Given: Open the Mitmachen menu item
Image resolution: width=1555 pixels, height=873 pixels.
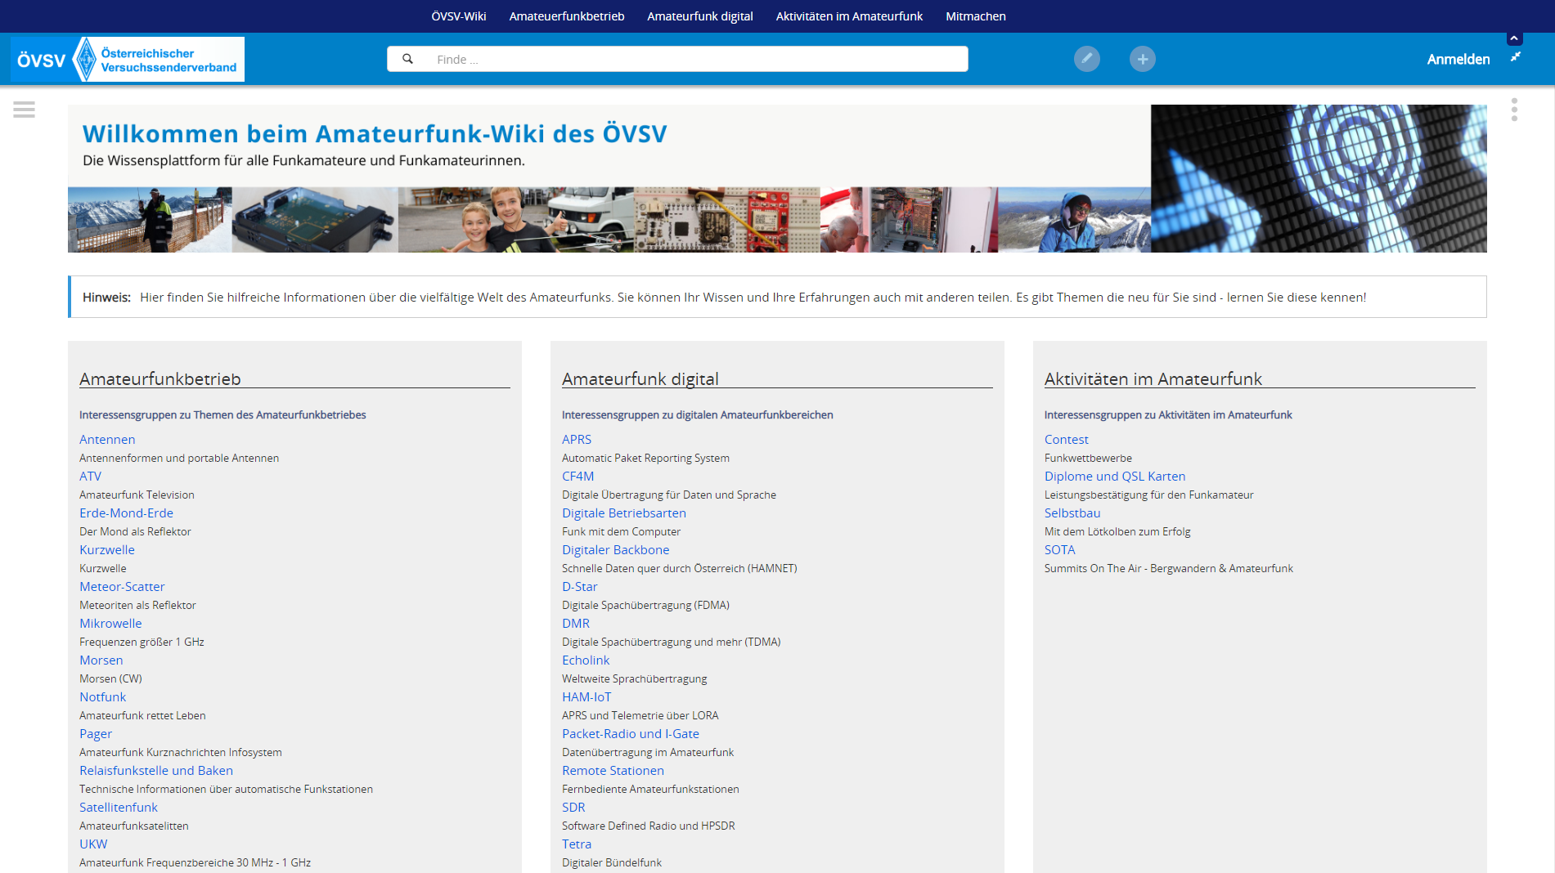Looking at the screenshot, I should tap(975, 16).
